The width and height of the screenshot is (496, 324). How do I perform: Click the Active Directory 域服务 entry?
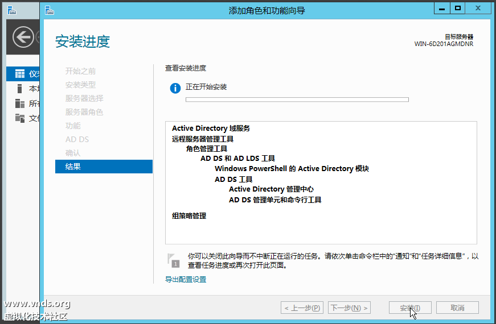(211, 128)
